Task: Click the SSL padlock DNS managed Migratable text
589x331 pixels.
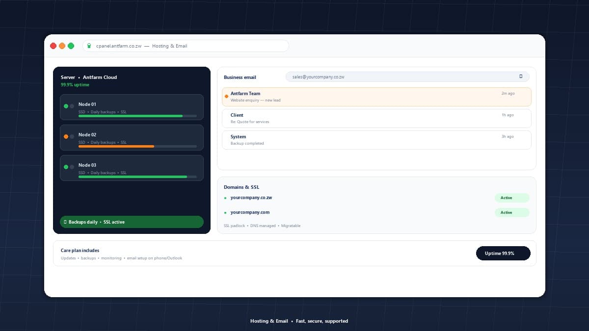Action: [x=262, y=226]
